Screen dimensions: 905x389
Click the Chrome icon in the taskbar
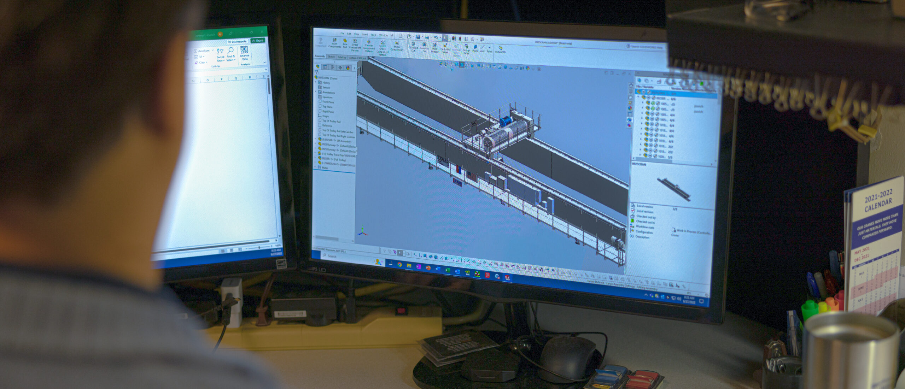(399, 264)
